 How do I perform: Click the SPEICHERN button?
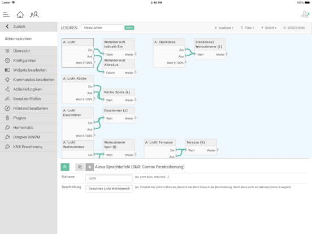click(294, 28)
